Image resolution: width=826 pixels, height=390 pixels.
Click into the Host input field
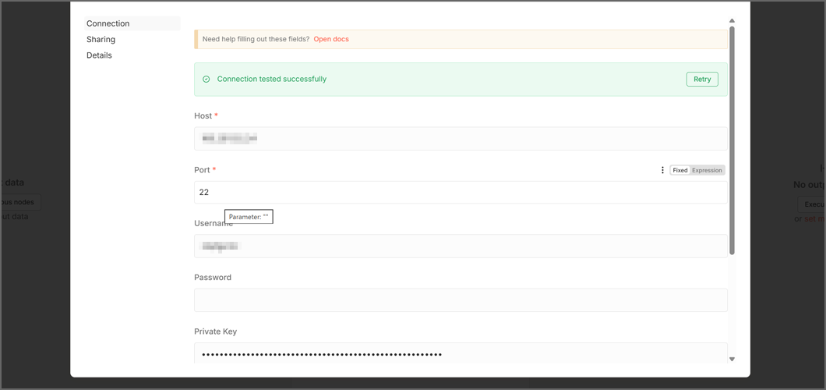460,139
